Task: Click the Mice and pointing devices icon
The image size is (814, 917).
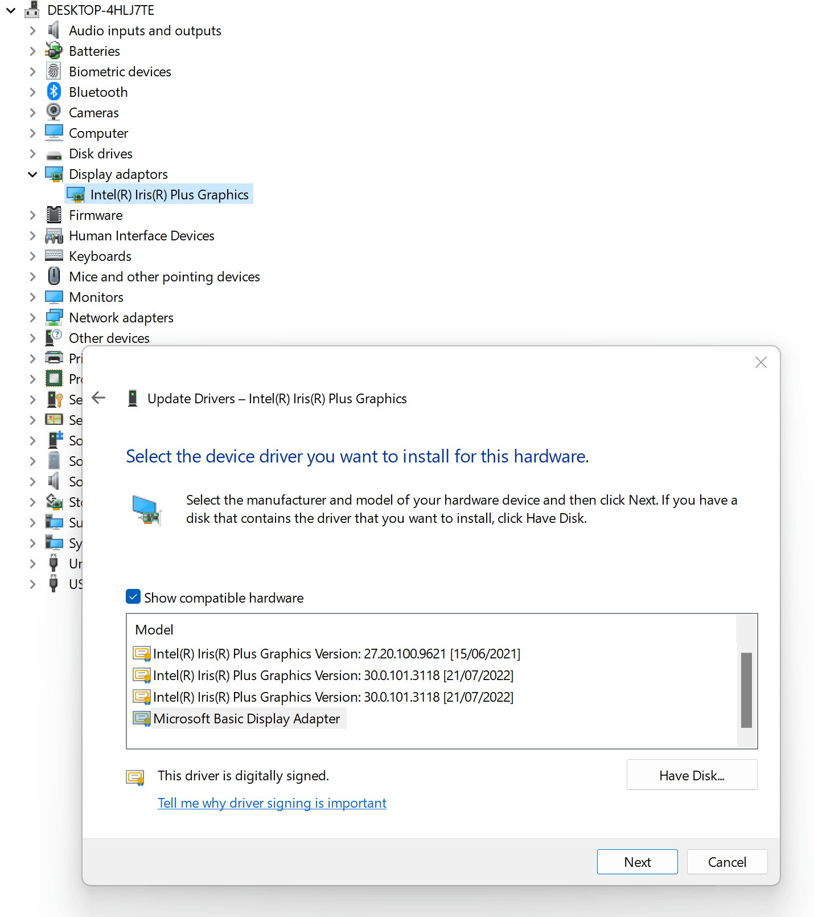Action: pos(54,276)
